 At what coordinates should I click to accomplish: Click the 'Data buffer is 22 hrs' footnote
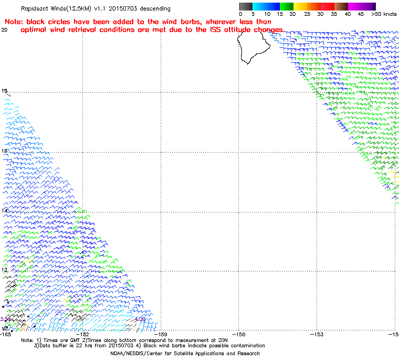[150, 346]
